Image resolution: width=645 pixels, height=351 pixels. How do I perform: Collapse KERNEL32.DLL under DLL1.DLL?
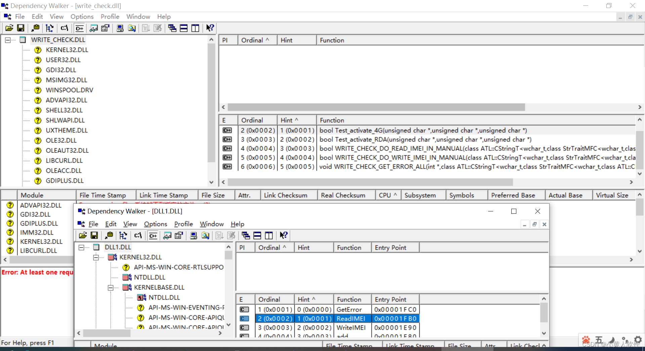pyautogui.click(x=96, y=257)
